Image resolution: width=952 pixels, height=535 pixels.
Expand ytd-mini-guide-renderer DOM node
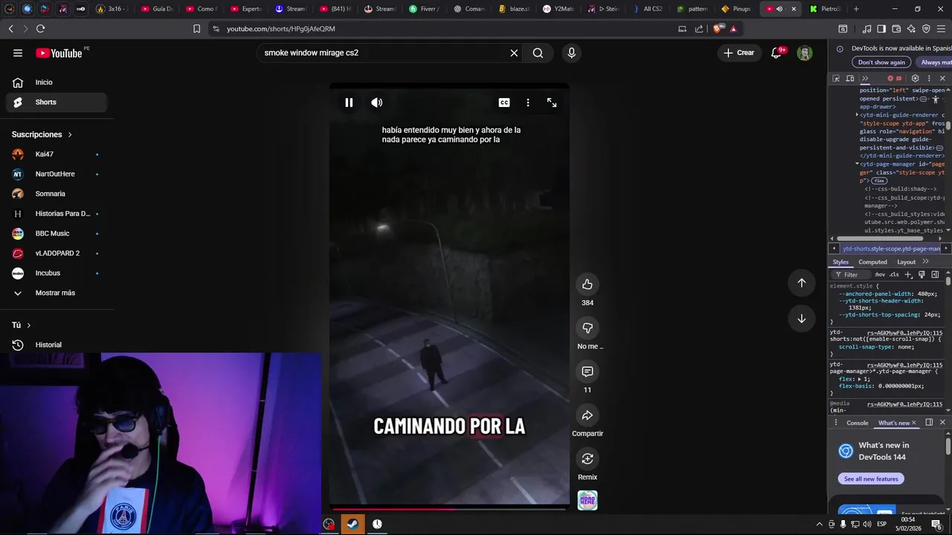pyautogui.click(x=857, y=115)
